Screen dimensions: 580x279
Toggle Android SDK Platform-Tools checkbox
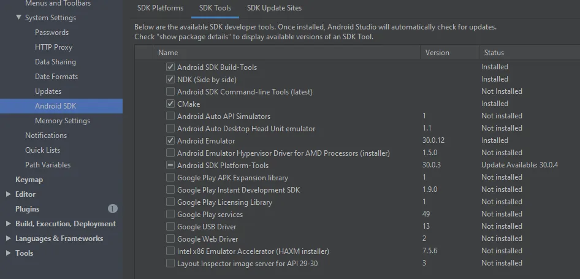pos(170,165)
